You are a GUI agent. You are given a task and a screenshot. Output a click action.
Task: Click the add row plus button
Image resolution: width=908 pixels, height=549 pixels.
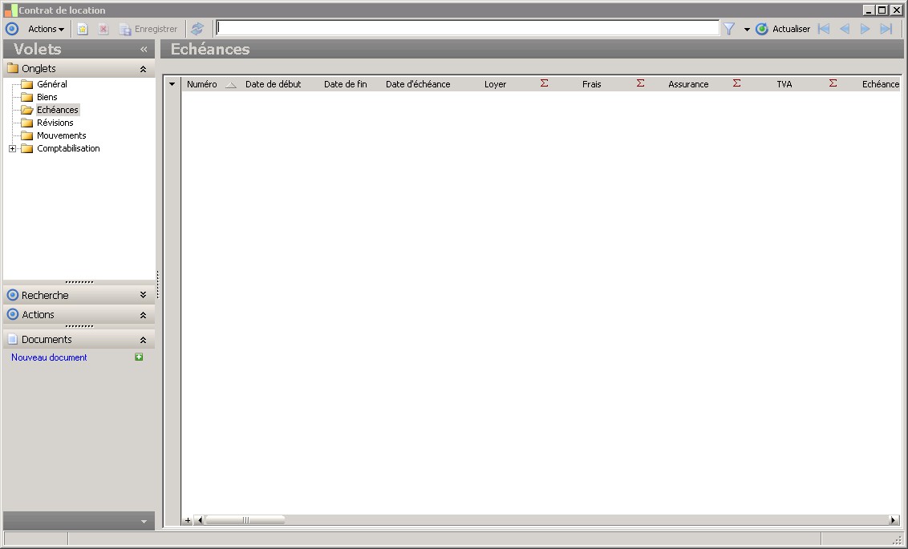(188, 520)
